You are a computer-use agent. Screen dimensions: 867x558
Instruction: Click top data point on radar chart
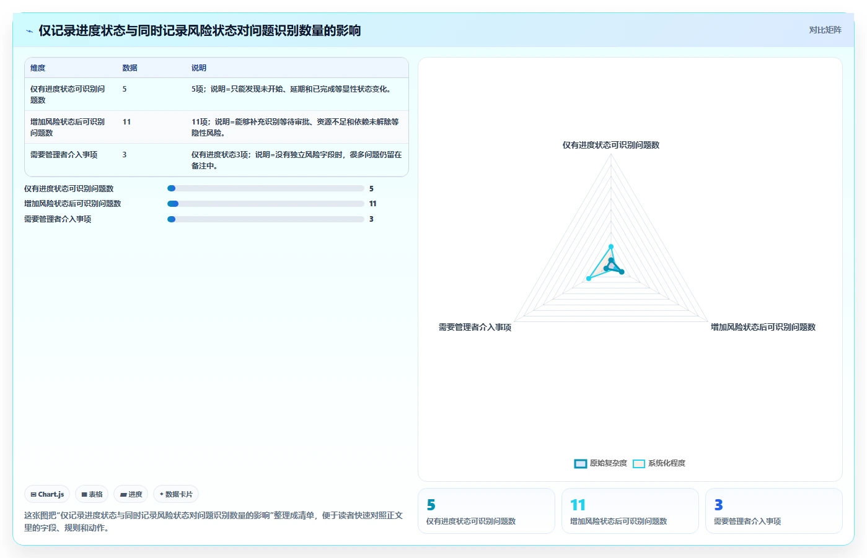(x=611, y=246)
